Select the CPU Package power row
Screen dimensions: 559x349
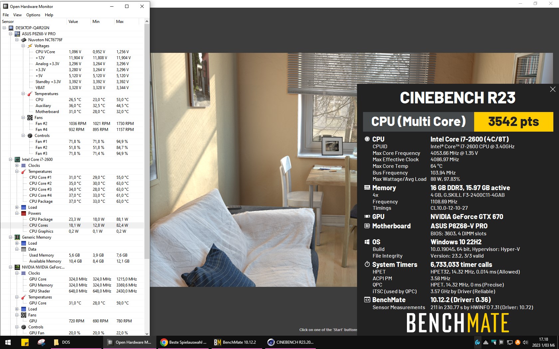tap(72, 219)
